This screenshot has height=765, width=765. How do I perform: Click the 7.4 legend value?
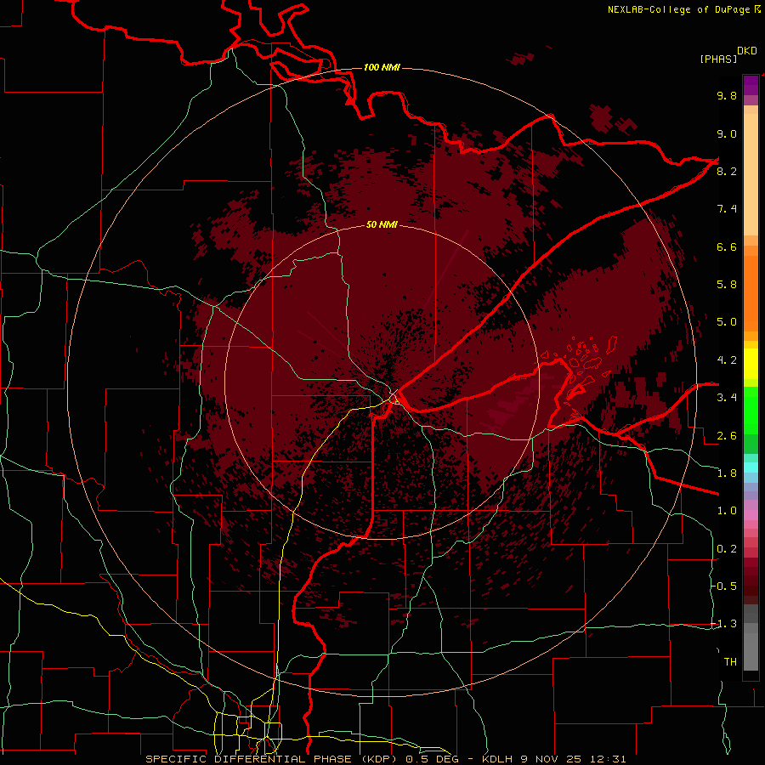[727, 209]
